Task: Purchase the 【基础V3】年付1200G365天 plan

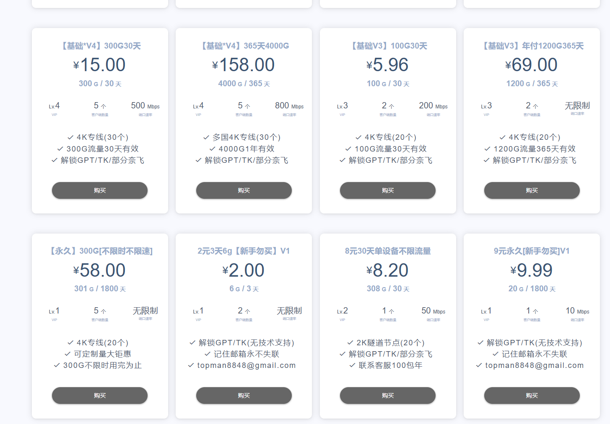Action: point(532,190)
